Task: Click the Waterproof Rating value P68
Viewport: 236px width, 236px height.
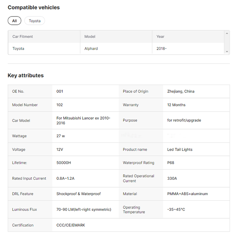Action: (171, 163)
